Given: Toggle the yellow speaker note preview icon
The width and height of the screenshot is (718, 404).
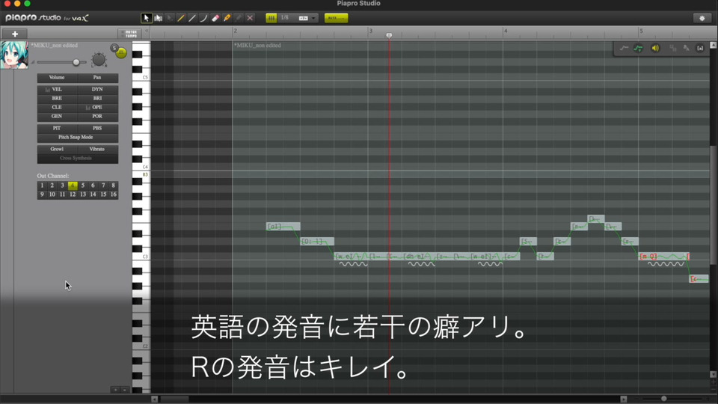Looking at the screenshot, I should coord(655,48).
